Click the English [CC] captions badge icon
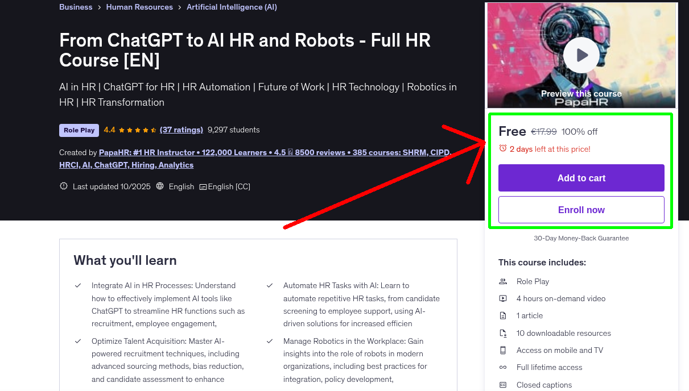The width and height of the screenshot is (689, 391). 203,186
